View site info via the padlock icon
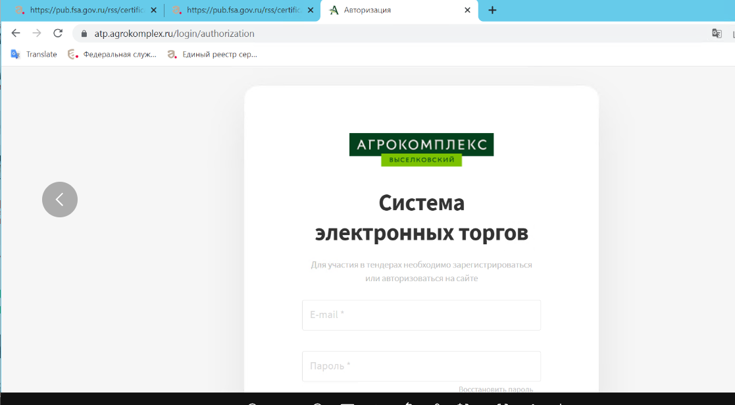Viewport: 735px width, 405px height. (x=84, y=34)
